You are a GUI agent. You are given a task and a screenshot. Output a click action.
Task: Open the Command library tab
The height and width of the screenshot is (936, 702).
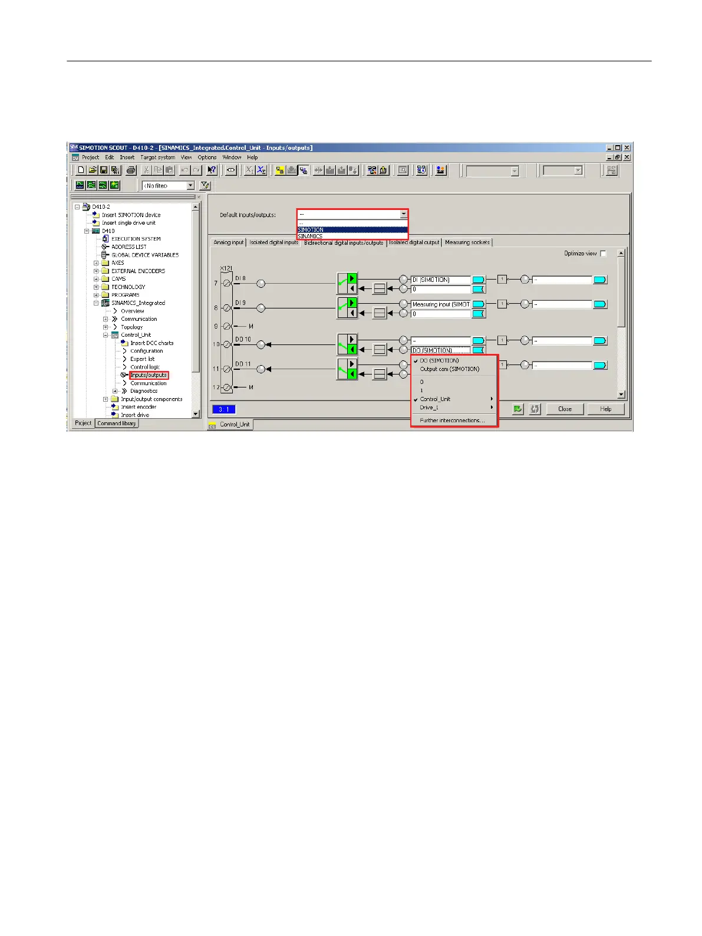(116, 423)
